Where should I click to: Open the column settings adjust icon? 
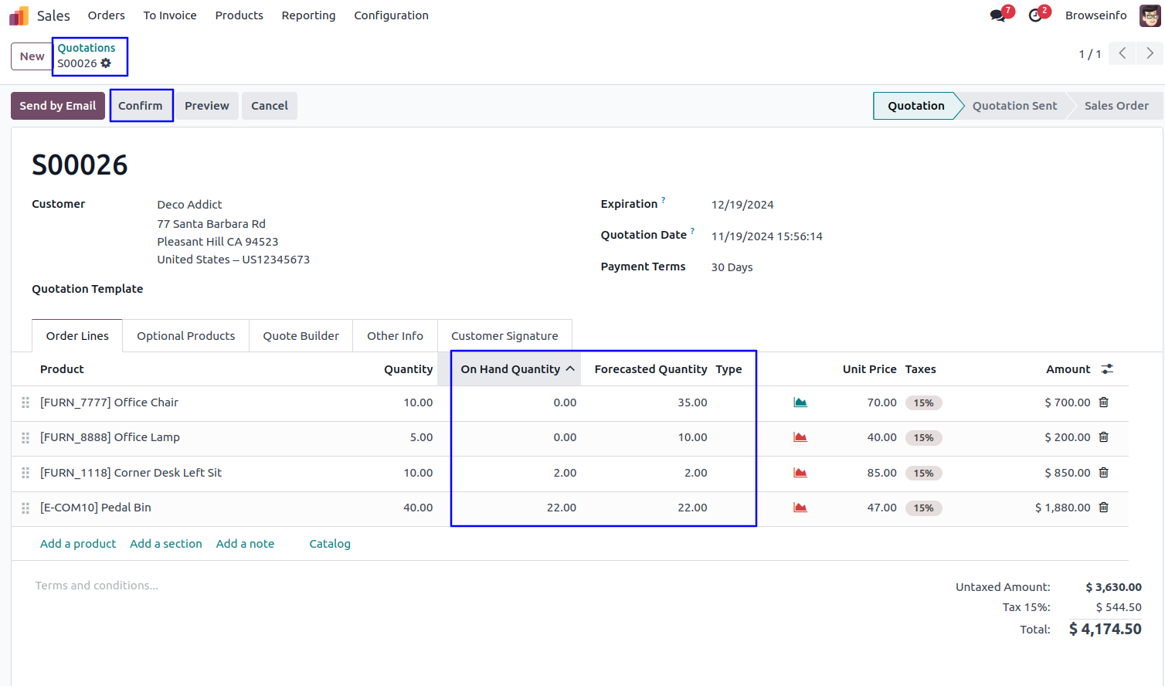(1107, 369)
